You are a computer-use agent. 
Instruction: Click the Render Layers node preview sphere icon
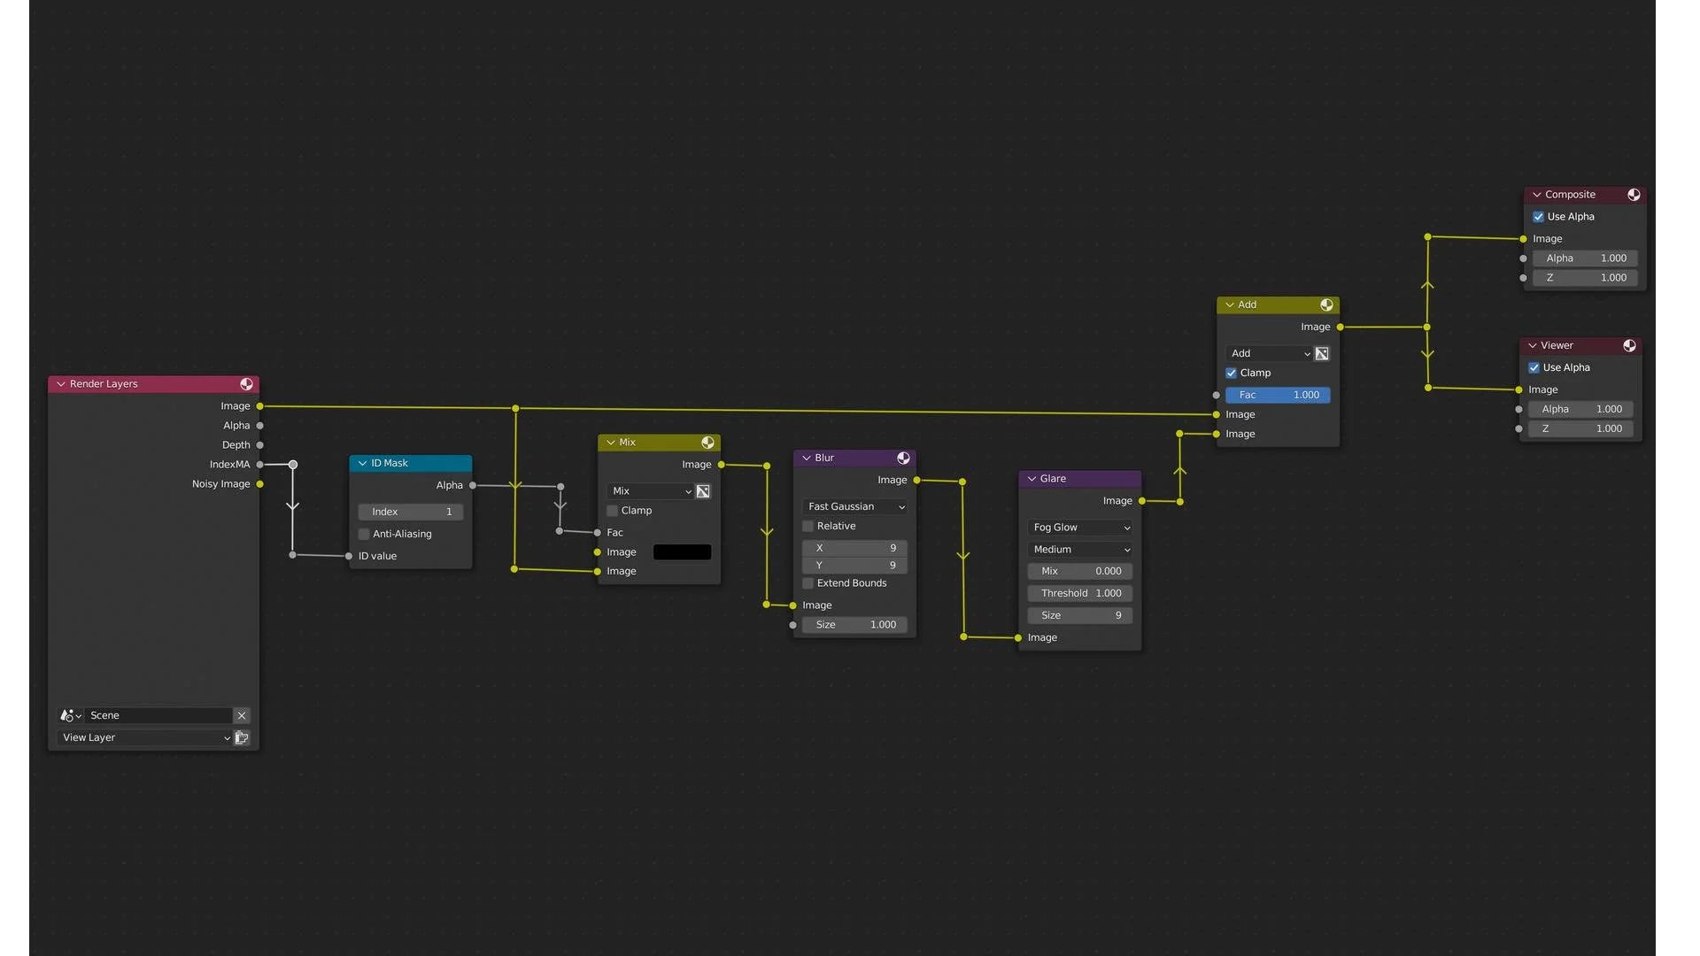coord(246,384)
